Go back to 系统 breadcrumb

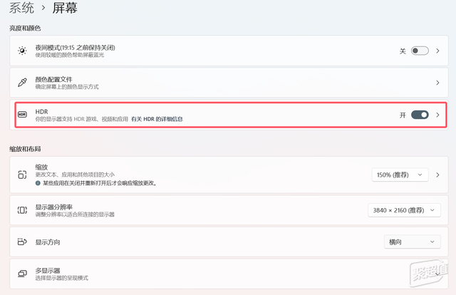click(21, 8)
